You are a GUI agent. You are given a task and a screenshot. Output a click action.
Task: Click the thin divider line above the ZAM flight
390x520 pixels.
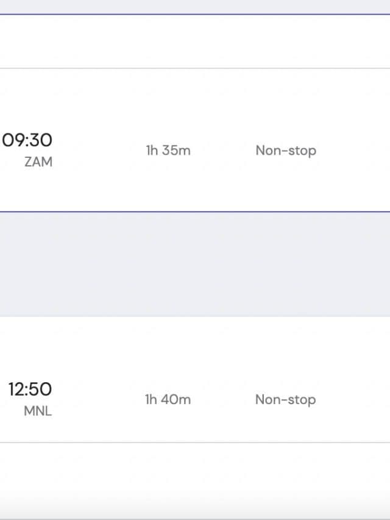tap(195, 68)
